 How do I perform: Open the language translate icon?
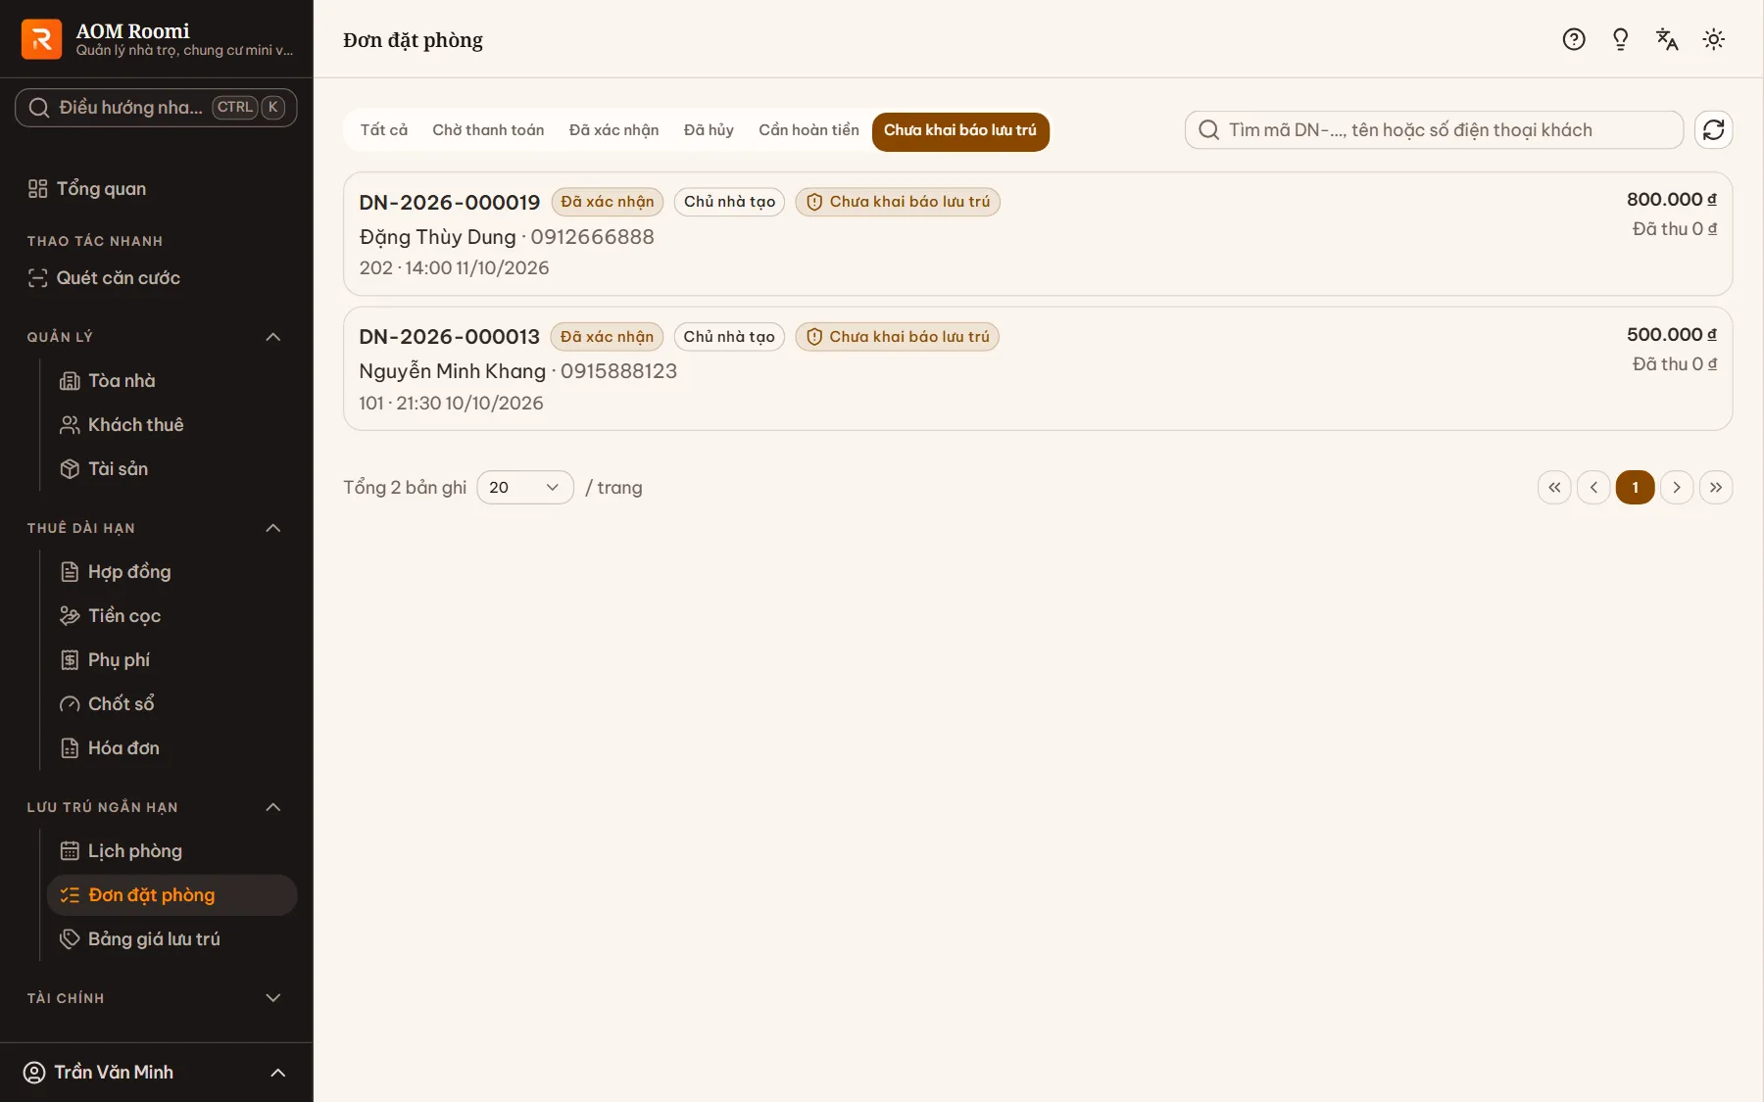[1667, 39]
